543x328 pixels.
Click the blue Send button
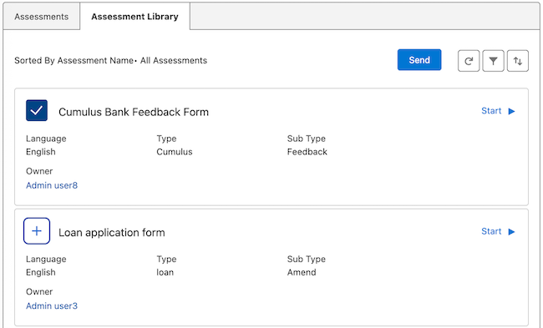point(419,60)
